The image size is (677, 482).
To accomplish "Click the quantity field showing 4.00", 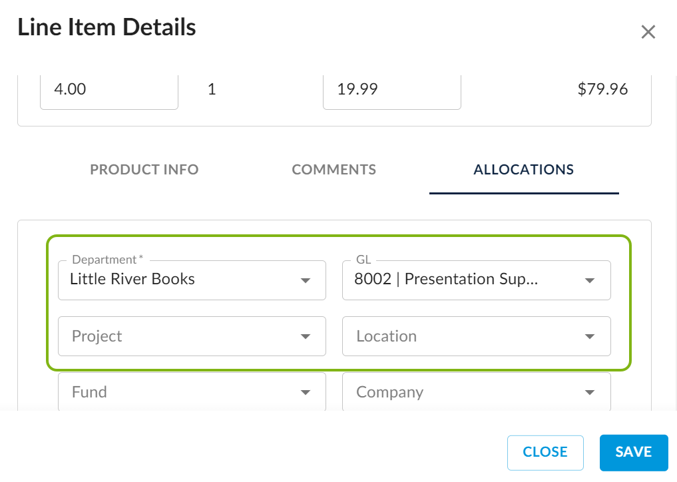I will 109,89.
